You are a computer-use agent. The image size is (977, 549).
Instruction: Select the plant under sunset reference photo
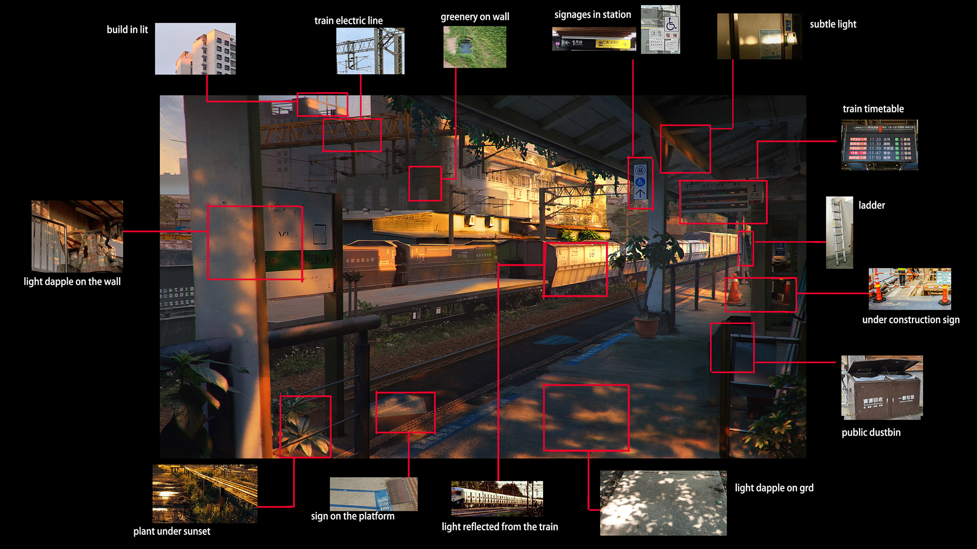pos(205,493)
